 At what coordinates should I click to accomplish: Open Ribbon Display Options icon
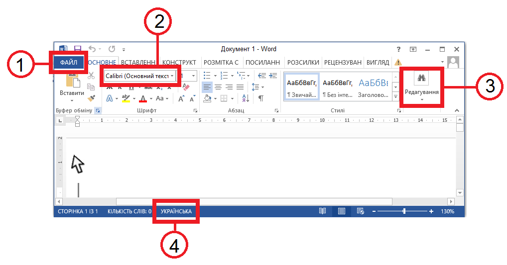413,49
